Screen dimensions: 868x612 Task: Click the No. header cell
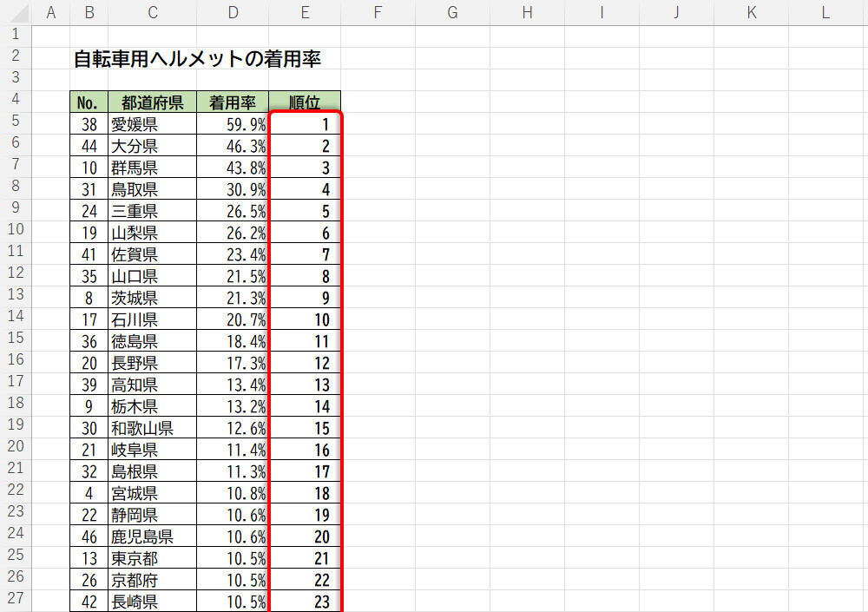(89, 102)
